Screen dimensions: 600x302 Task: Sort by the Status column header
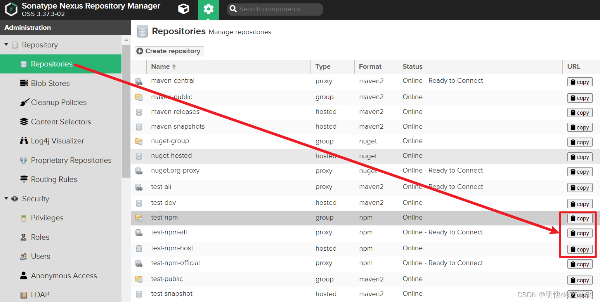pos(480,67)
